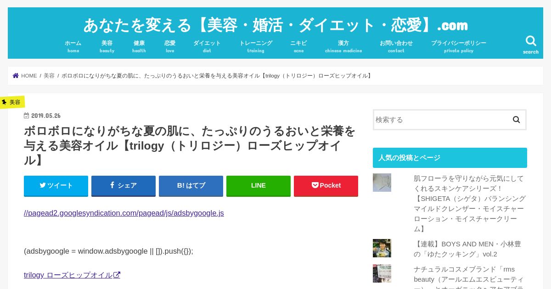Click the 美容 breadcrumb link

49,76
